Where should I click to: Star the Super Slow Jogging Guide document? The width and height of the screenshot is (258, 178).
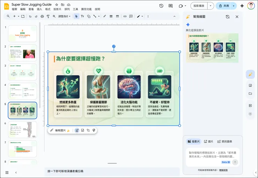click(56, 5)
